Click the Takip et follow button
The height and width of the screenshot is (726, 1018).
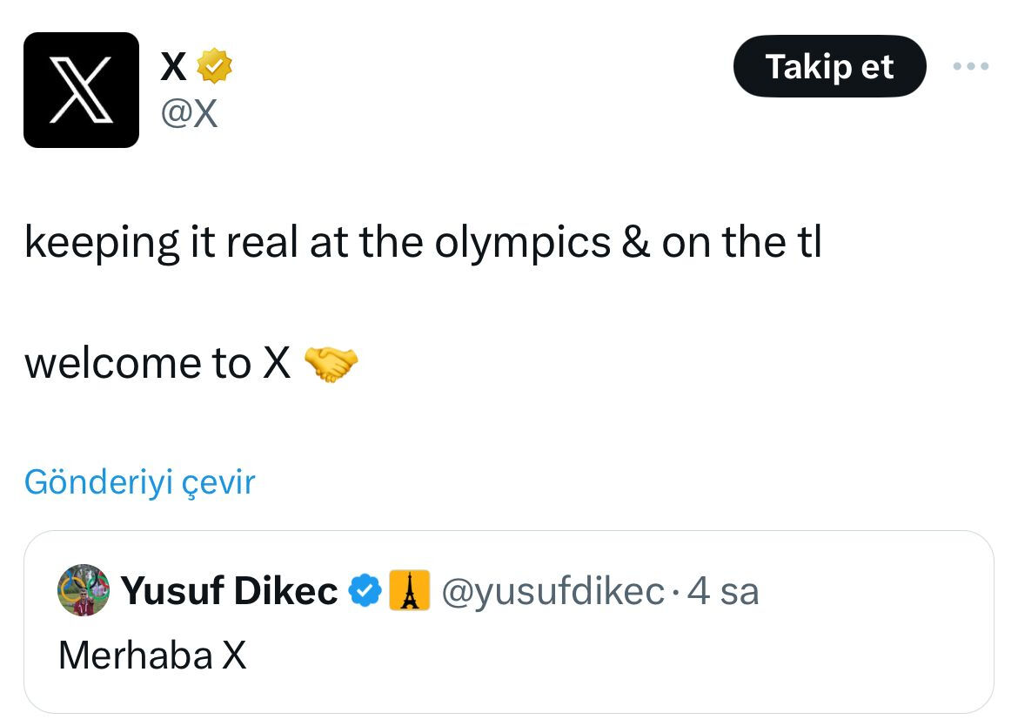(829, 65)
